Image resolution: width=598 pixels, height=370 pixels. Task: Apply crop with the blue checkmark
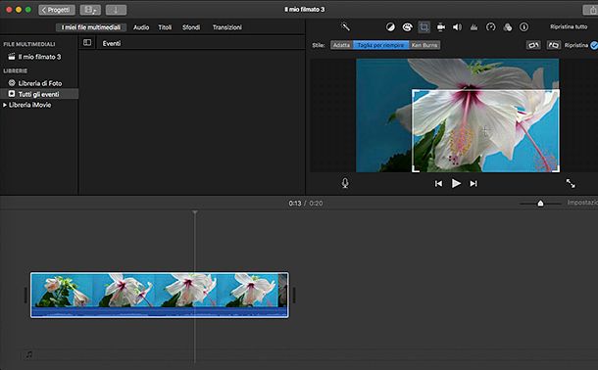594,45
